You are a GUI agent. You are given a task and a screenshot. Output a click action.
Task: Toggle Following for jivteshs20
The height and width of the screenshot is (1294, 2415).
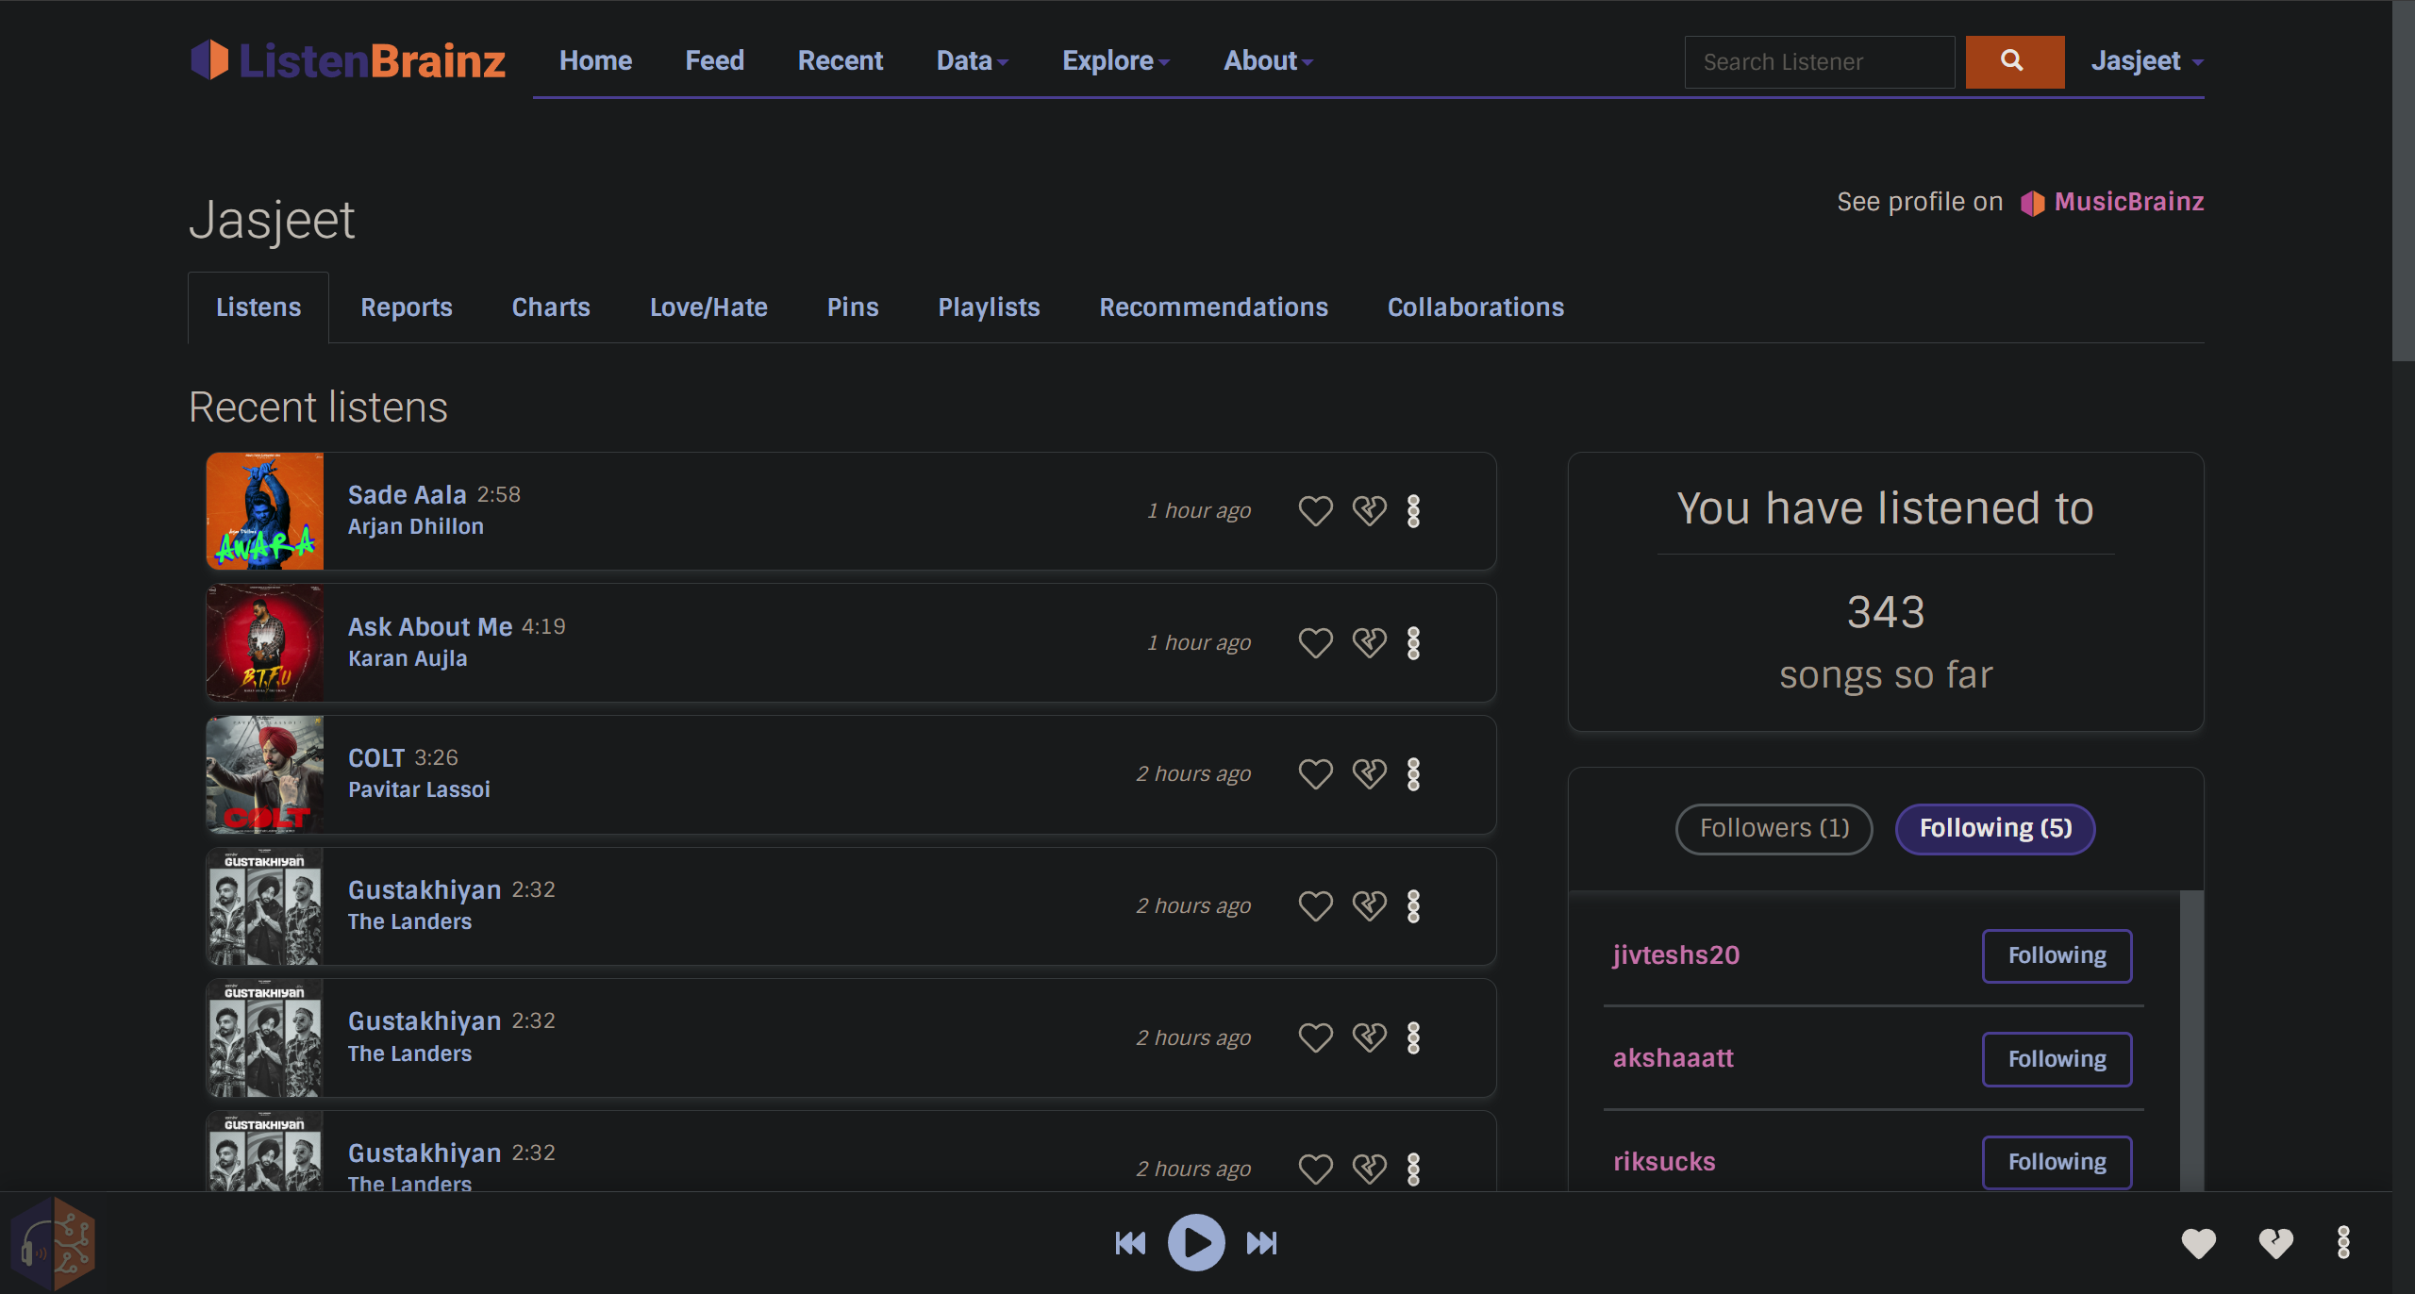pyautogui.click(x=2057, y=955)
